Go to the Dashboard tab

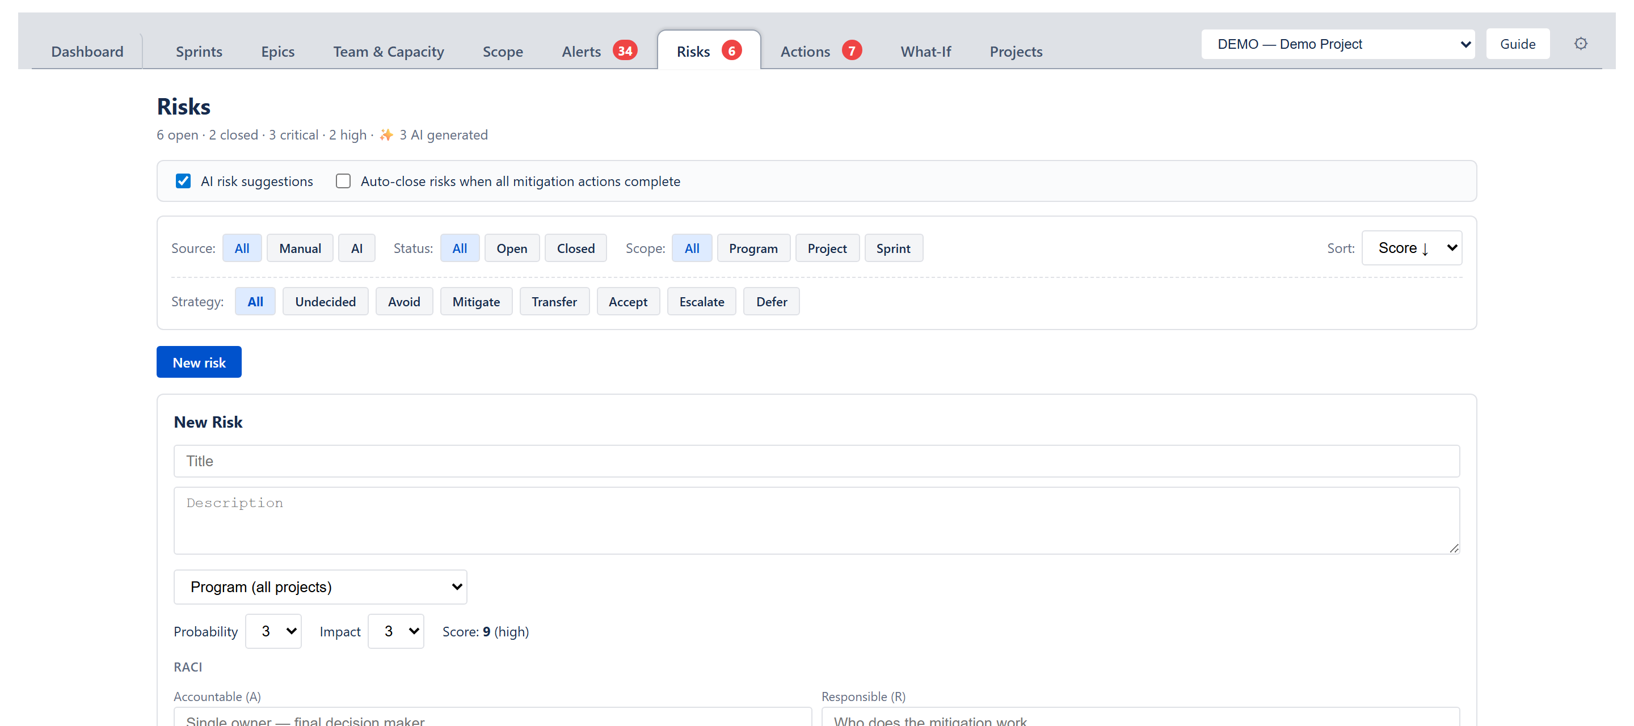tap(87, 52)
